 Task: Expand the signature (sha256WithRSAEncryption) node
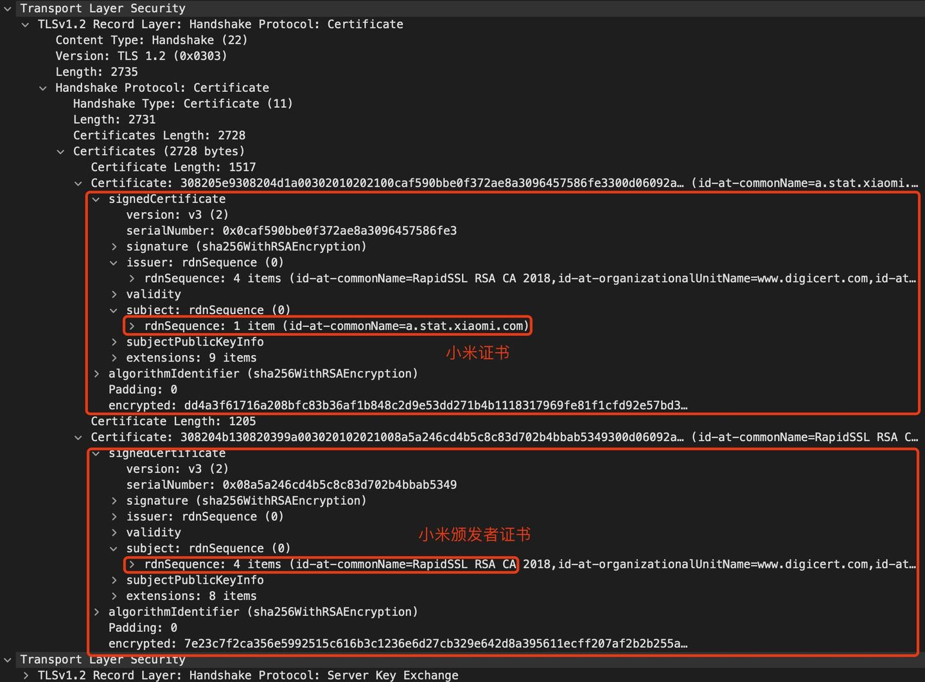point(114,247)
